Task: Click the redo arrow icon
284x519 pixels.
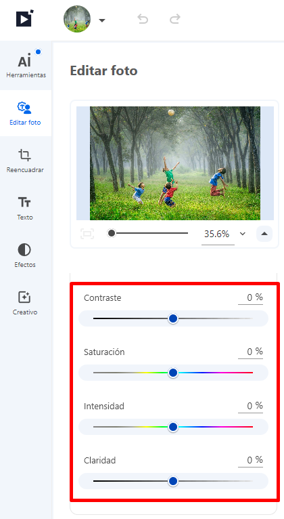Action: 175,19
